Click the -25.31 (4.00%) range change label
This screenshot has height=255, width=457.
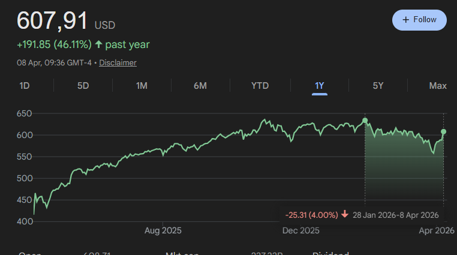point(312,215)
